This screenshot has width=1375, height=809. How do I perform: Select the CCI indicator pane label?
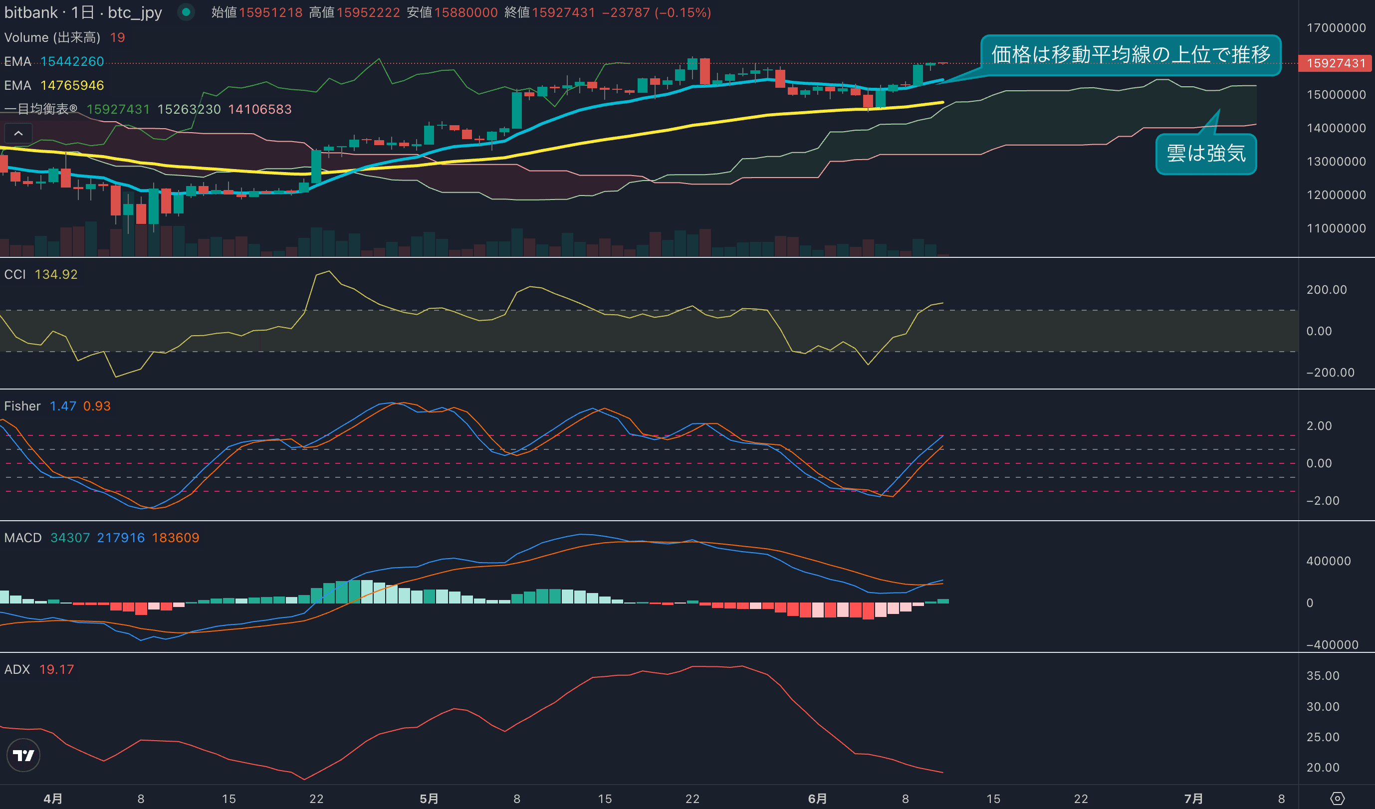coord(15,274)
